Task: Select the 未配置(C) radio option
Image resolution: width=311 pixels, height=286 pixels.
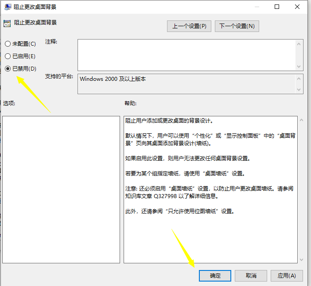Action: pyautogui.click(x=8, y=44)
